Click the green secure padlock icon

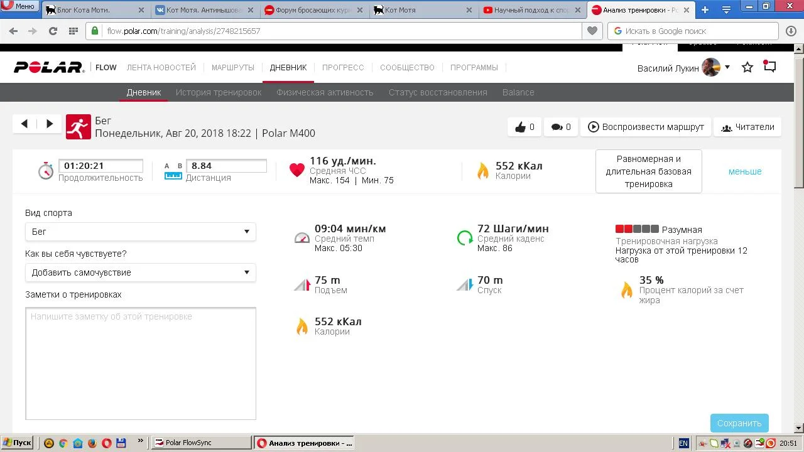pos(95,31)
